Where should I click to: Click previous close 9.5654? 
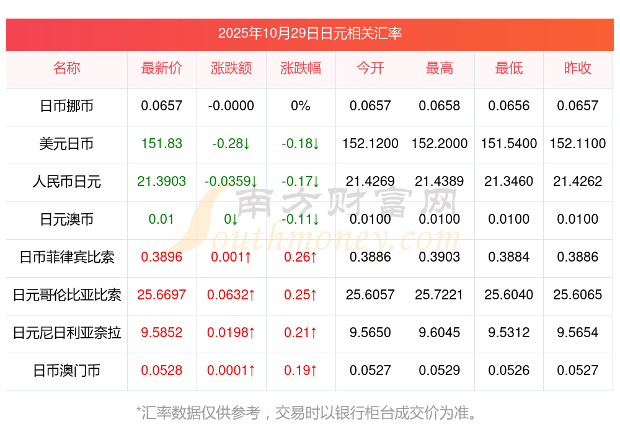pyautogui.click(x=578, y=332)
